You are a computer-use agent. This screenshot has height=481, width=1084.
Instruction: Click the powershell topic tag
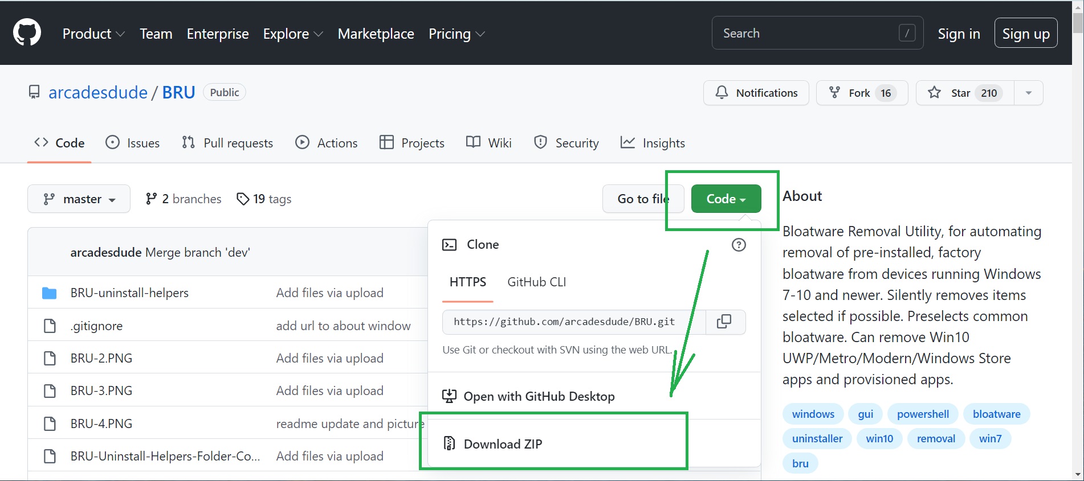pos(923,414)
